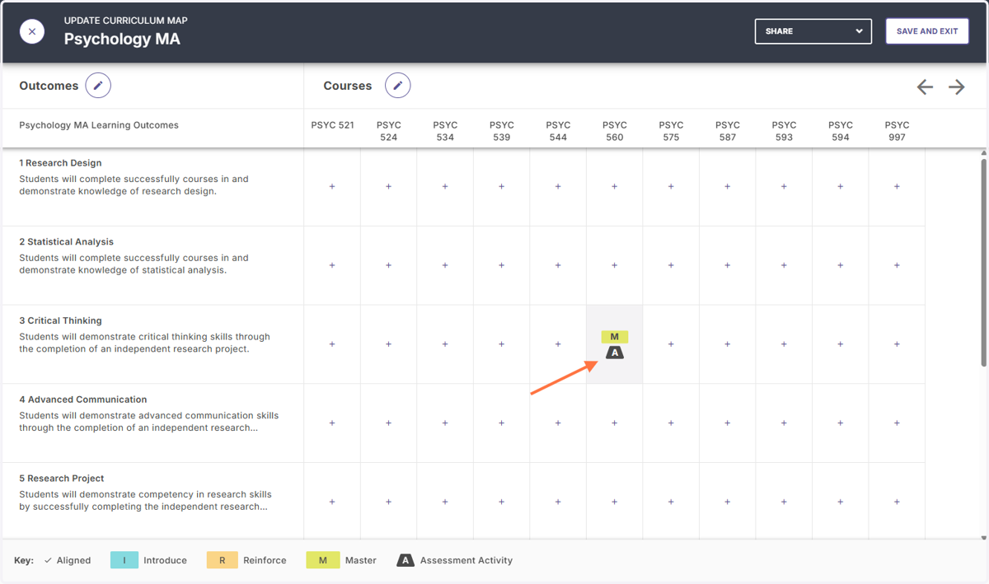Add alignment for Research Design in PSYC 521
This screenshot has width=989, height=584.
click(332, 186)
